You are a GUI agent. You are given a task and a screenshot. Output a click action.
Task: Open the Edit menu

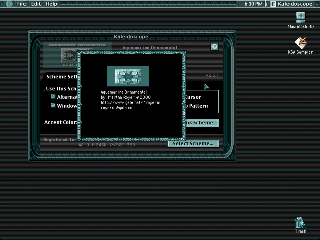point(36,4)
